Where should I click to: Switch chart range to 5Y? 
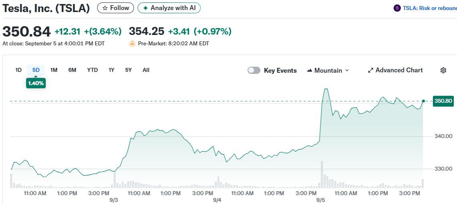(x=128, y=70)
